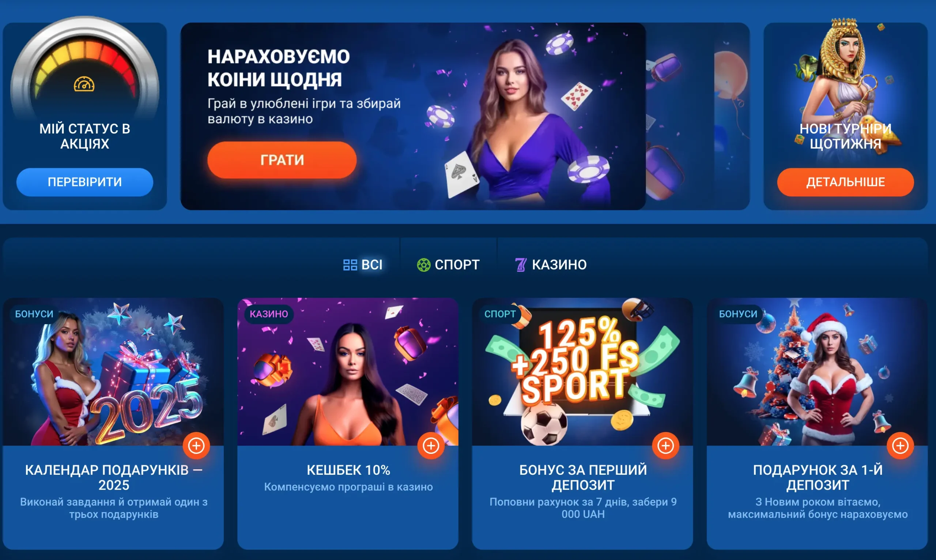Open the Кешбек 10% promo image
This screenshot has width=936, height=560.
348,372
